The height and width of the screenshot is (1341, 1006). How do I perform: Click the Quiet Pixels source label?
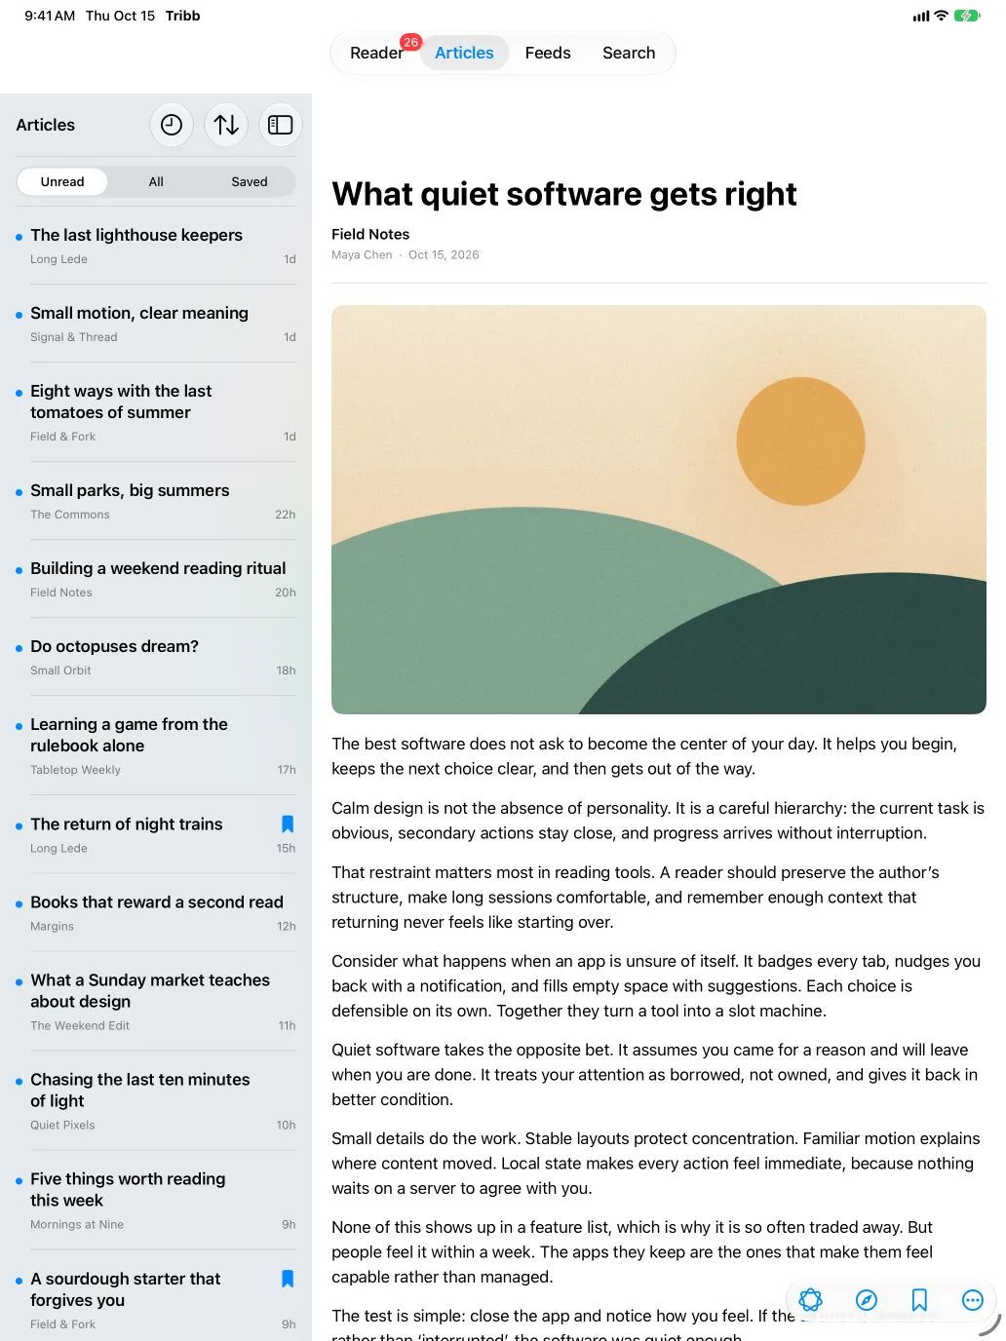[62, 1126]
